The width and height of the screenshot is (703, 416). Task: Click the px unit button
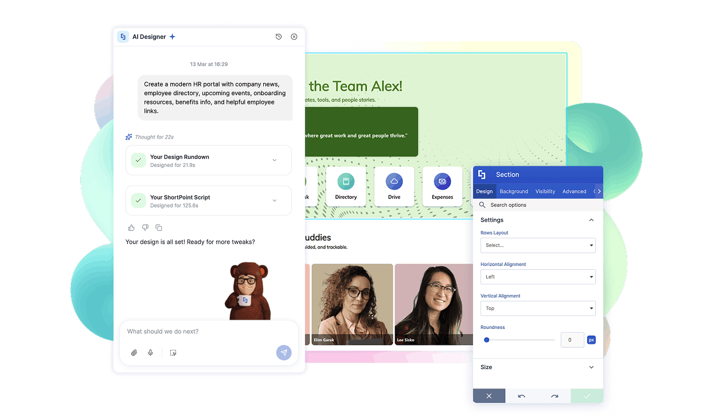[591, 340]
